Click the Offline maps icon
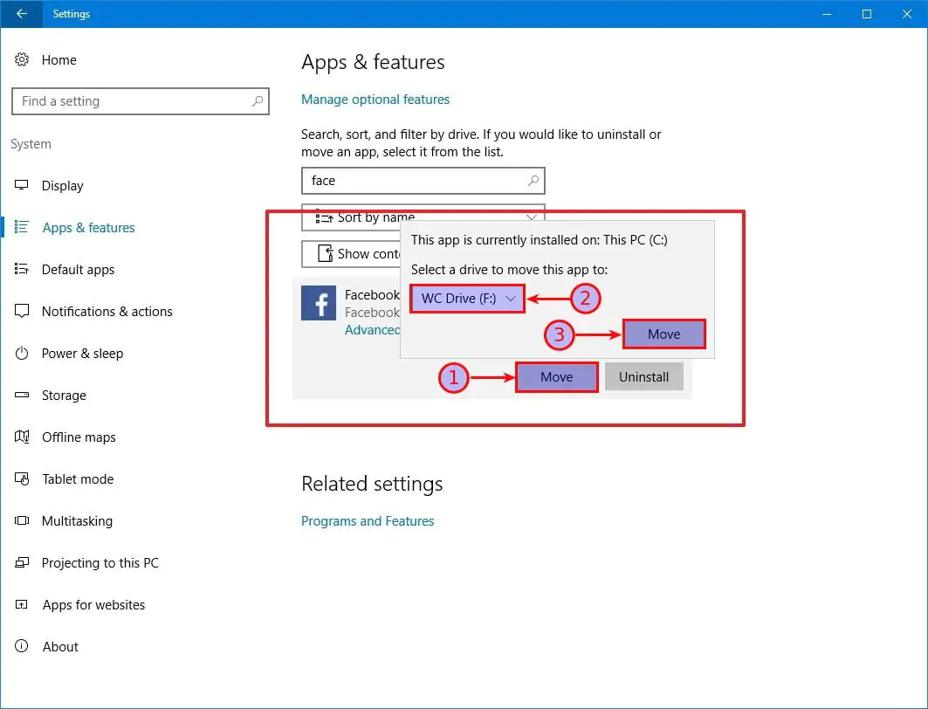Image resolution: width=928 pixels, height=709 pixels. (23, 437)
